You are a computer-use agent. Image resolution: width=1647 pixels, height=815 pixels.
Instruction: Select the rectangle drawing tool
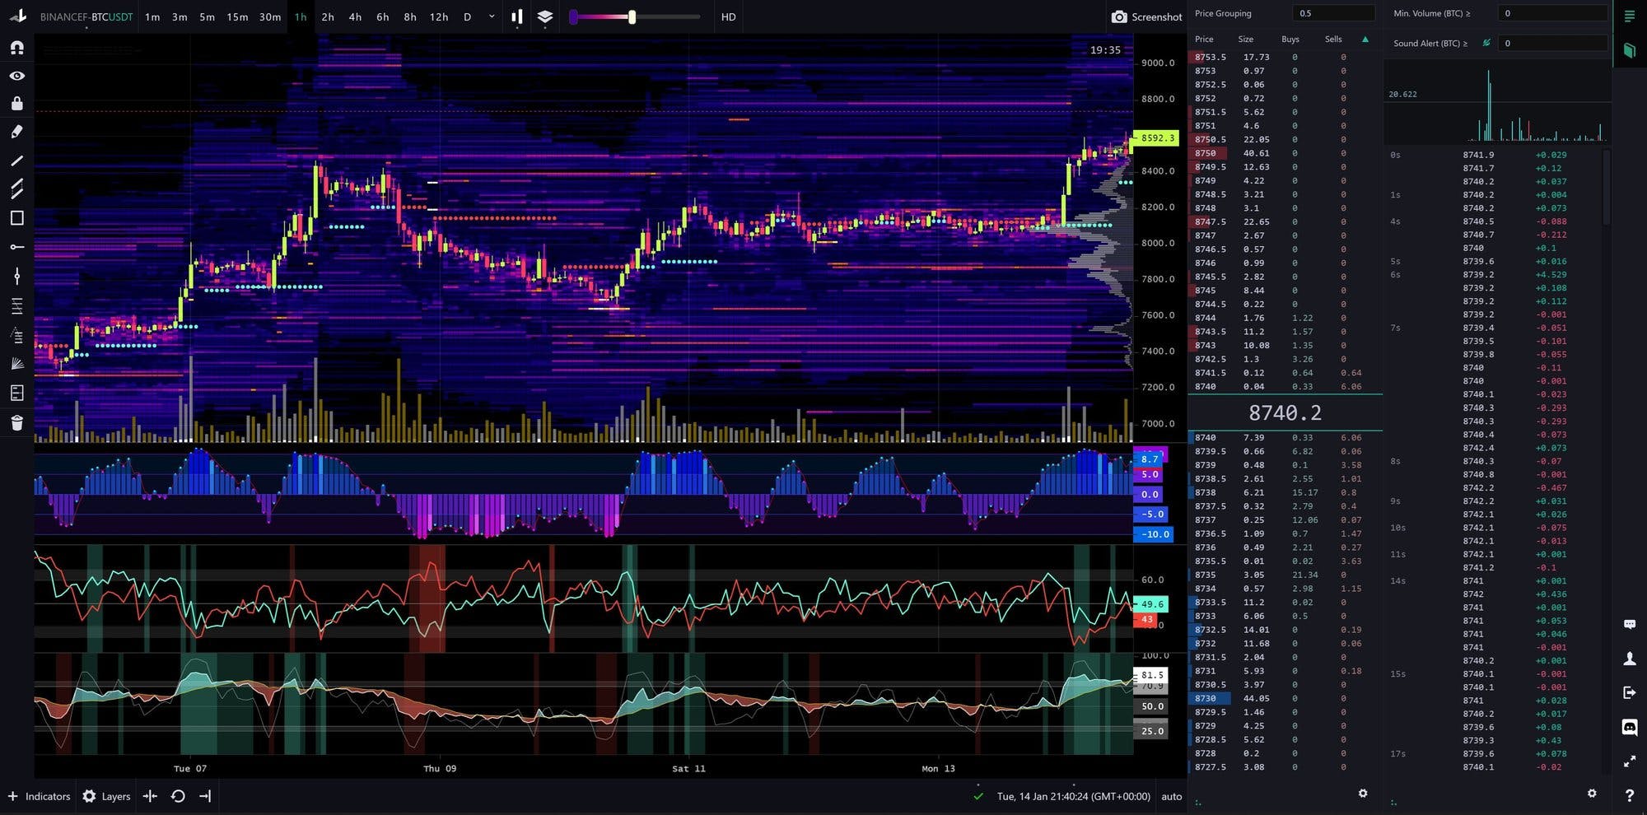click(x=16, y=218)
